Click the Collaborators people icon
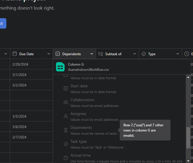 click(66, 102)
